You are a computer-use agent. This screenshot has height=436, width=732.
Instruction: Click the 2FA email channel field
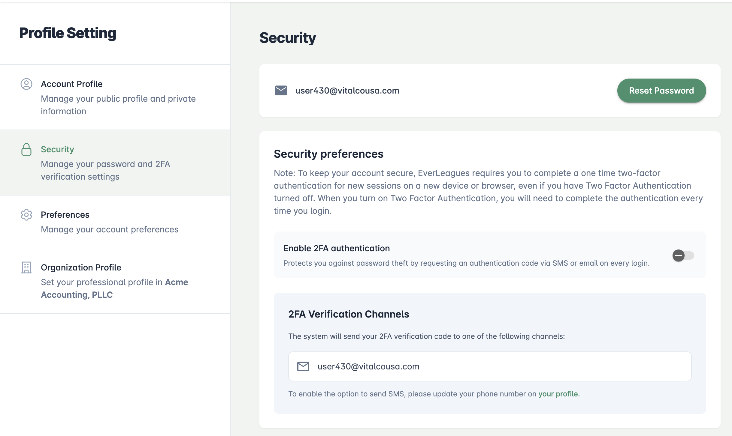point(489,366)
